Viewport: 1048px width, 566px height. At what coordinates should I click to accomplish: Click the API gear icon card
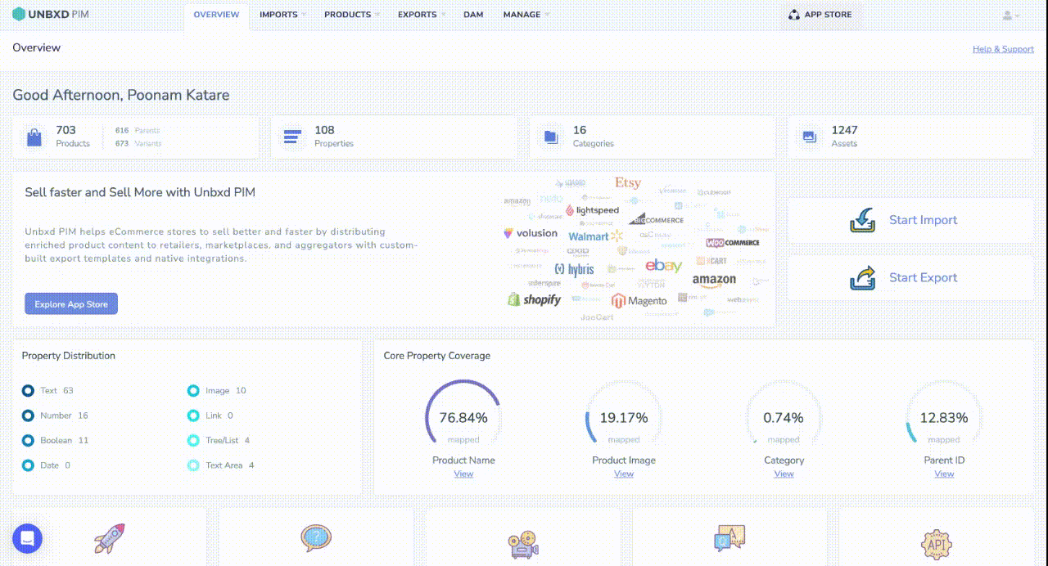pyautogui.click(x=936, y=543)
